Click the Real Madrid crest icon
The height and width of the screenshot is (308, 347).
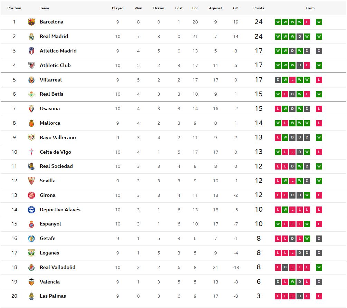click(x=31, y=37)
